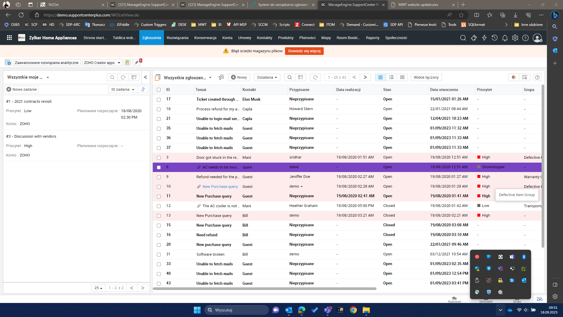Check the select-all checkbox in the header
This screenshot has width=563, height=317.
coord(159,90)
